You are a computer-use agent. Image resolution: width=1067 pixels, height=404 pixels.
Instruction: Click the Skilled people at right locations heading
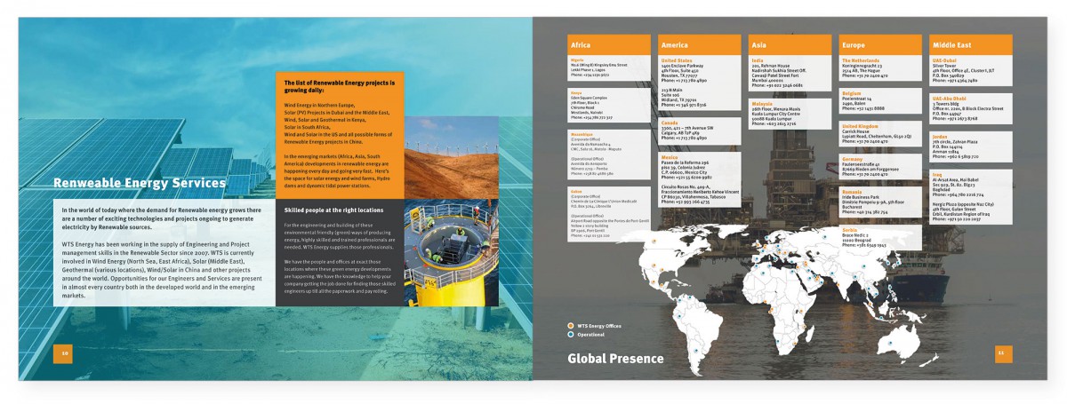point(333,210)
